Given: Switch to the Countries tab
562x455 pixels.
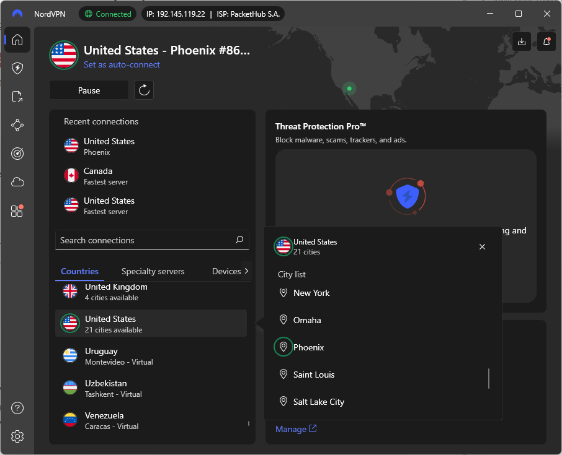Looking at the screenshot, I should (79, 272).
